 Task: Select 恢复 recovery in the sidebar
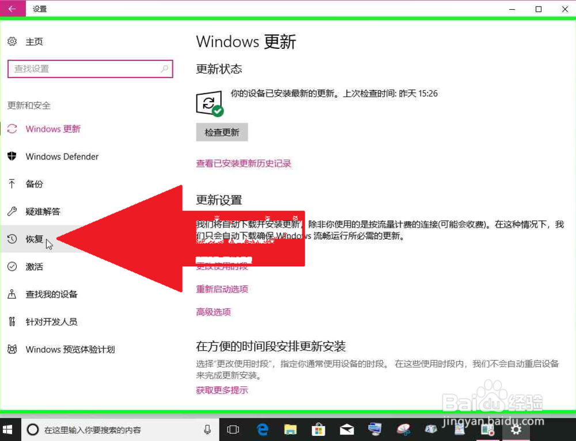point(34,239)
